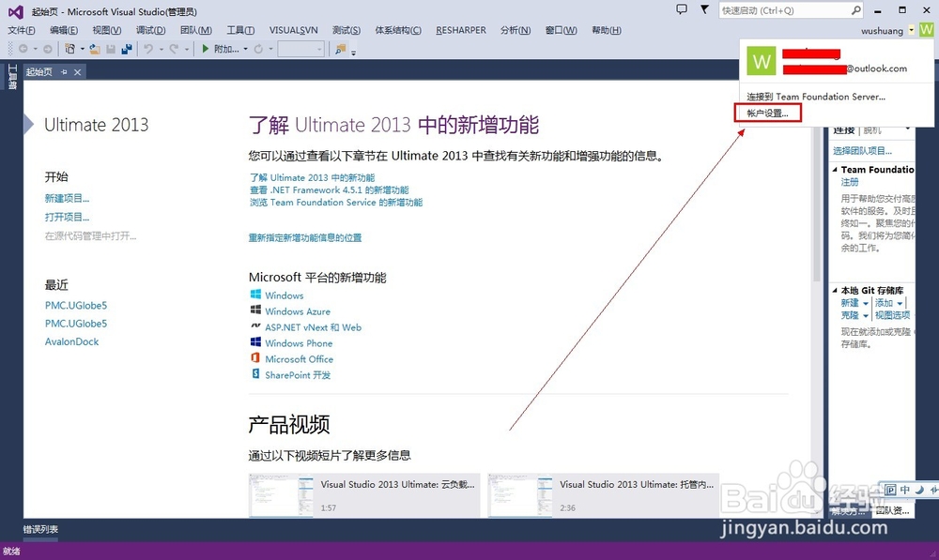Select 连接到 Team Foundation Server... entry
The width and height of the screenshot is (939, 560).
[x=816, y=97]
